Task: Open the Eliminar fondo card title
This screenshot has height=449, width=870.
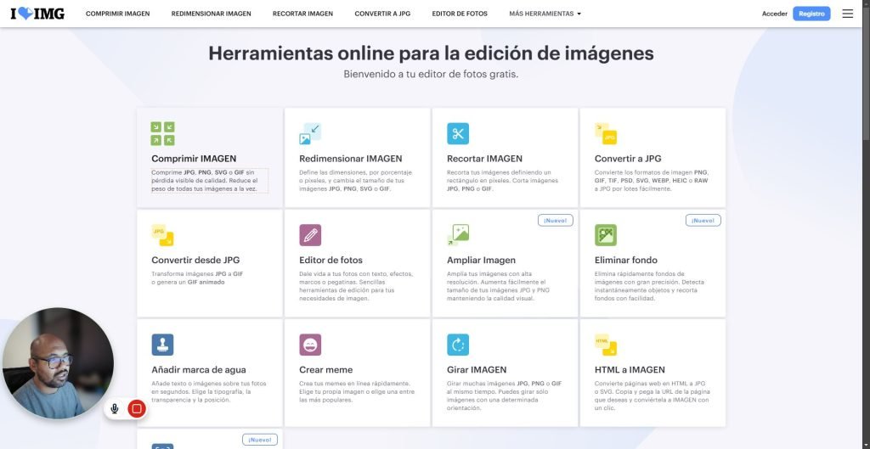Action: point(626,260)
